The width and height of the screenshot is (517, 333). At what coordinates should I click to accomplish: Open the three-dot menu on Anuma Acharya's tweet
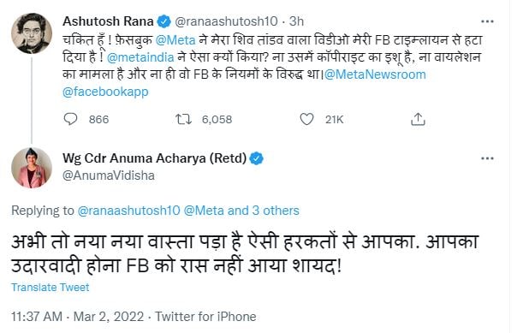pyautogui.click(x=487, y=158)
